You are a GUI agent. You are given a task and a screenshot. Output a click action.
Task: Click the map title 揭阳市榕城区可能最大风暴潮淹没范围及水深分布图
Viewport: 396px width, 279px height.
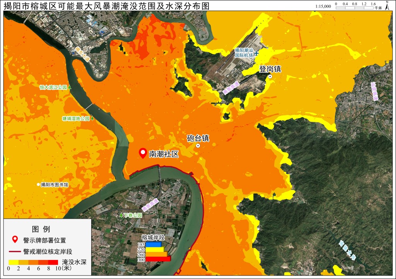(107, 6)
